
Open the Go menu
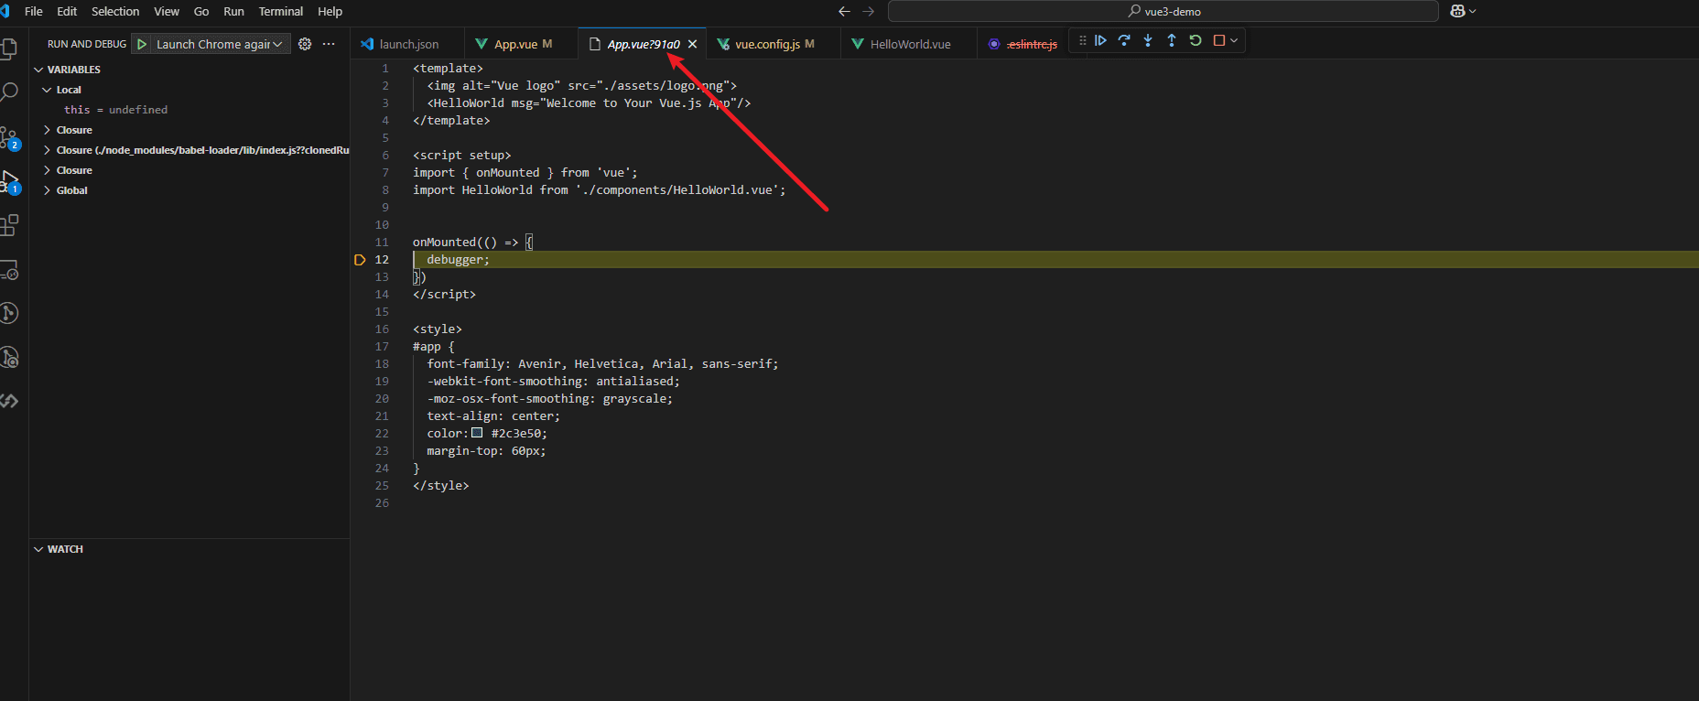201,11
